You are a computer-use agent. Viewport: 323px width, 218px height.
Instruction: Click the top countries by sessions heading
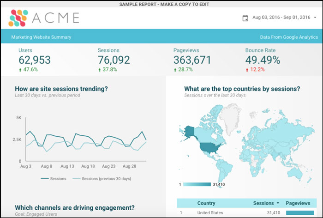click(242, 89)
